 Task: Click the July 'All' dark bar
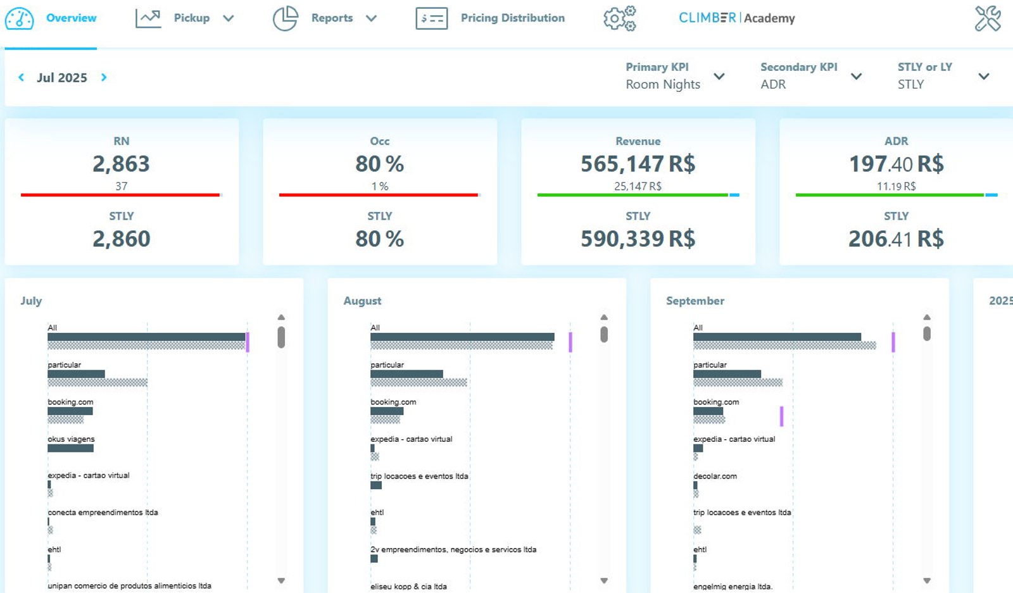[146, 337]
